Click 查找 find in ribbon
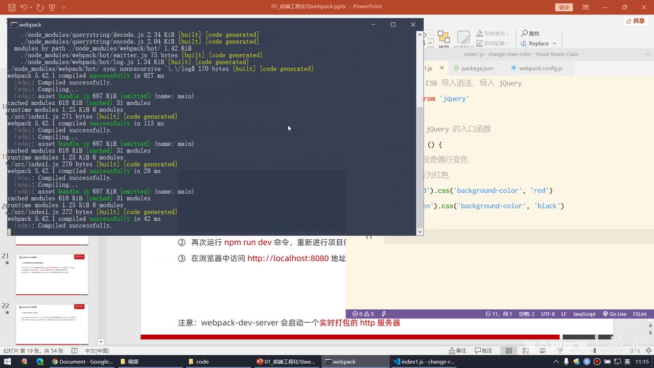This screenshot has width=654, height=368. pyautogui.click(x=530, y=33)
